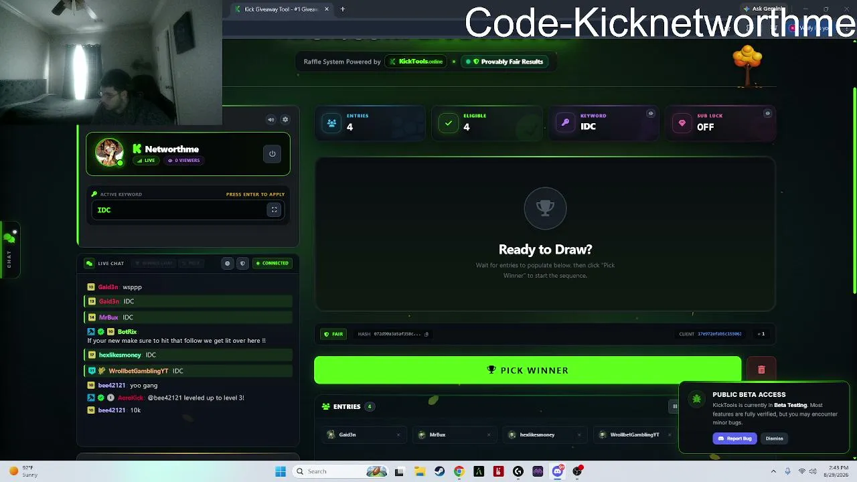Open Networthme's profile avatar
The width and height of the screenshot is (857, 482).
click(x=109, y=153)
